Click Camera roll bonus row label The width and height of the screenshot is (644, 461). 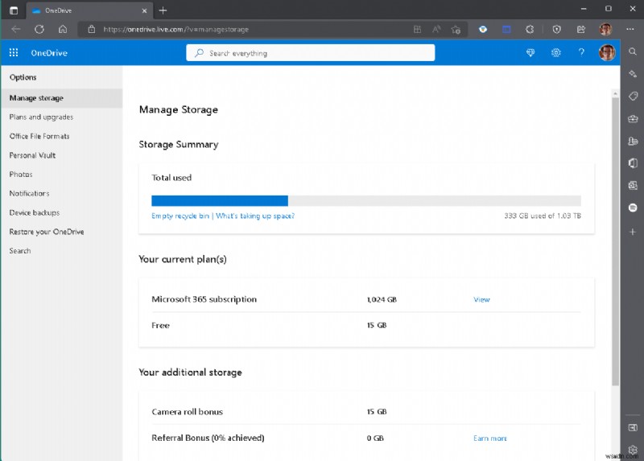point(187,412)
